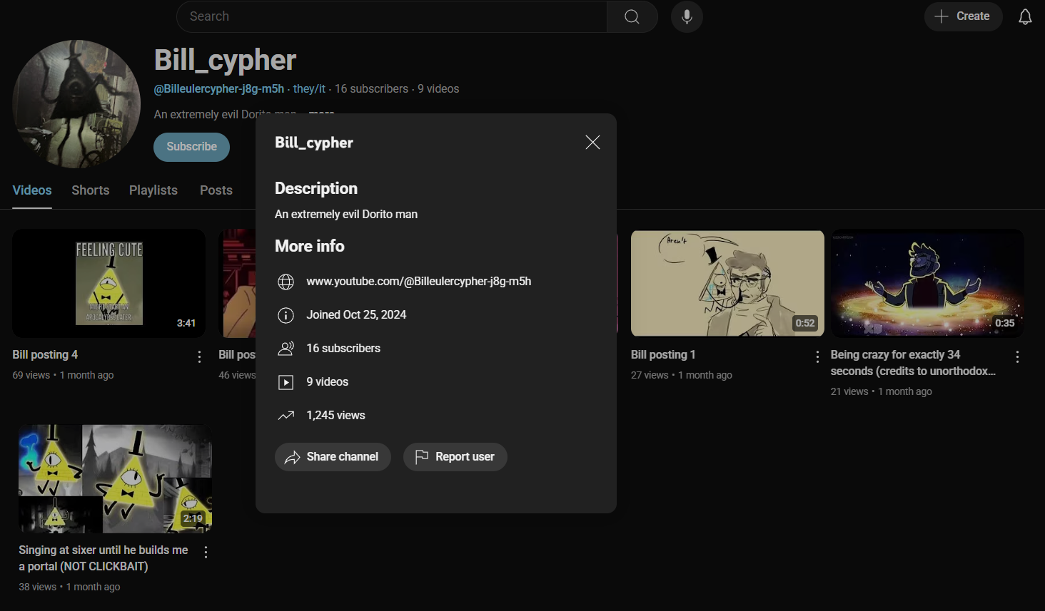Open the channel URL in the dialog
Screen dimensions: 1045x611
click(x=419, y=282)
